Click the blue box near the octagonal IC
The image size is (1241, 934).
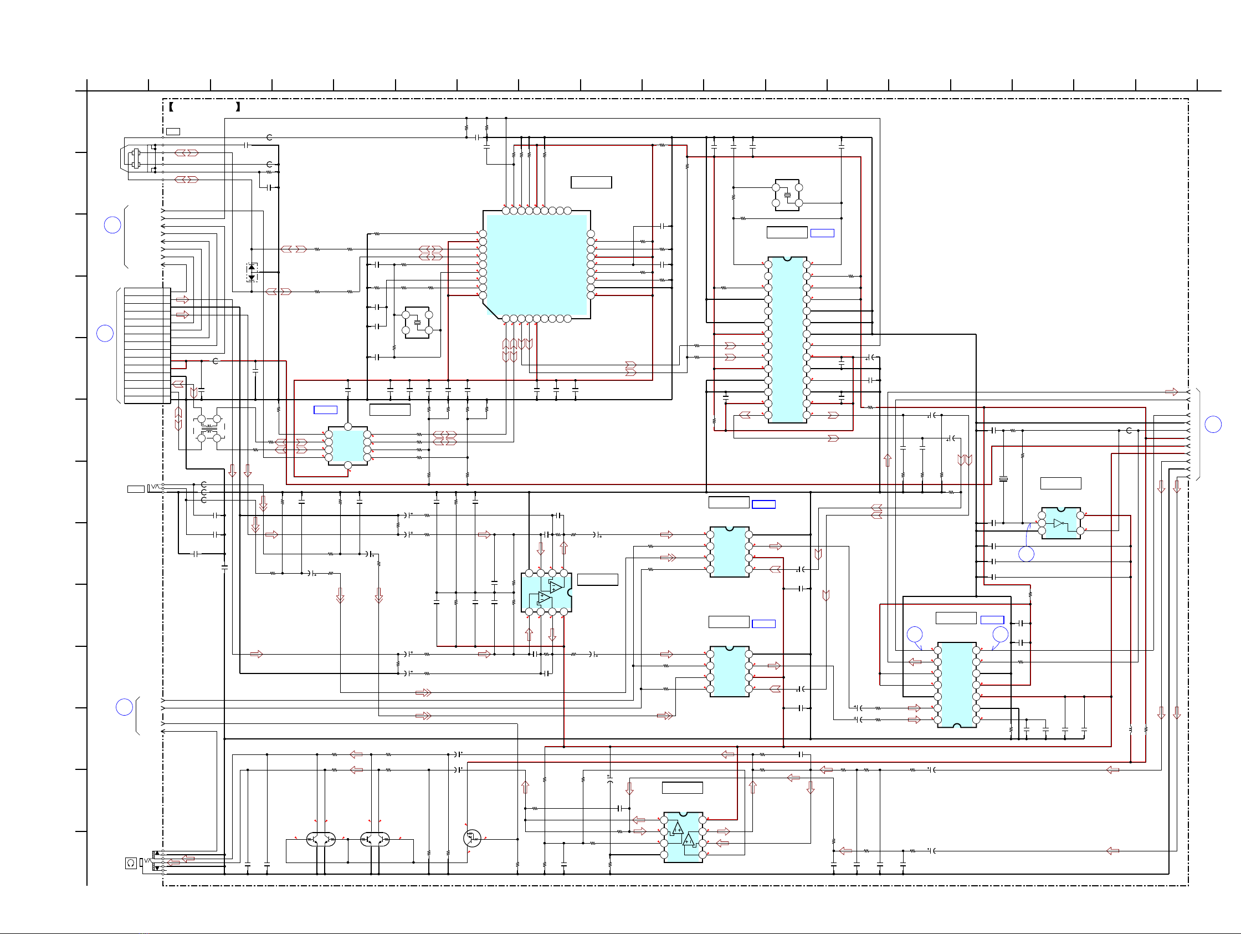[x=325, y=410]
